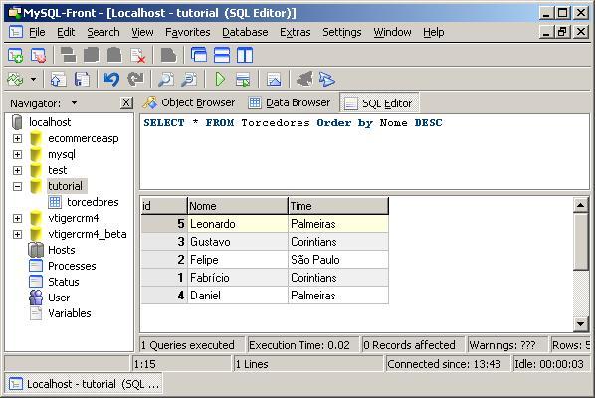Open Status in the Navigator
Viewport: 595px width, 398px height.
click(64, 282)
